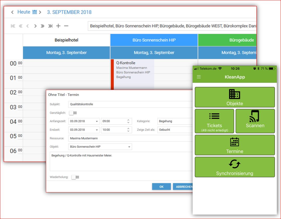Jump to first resource page
The image size is (281, 219).
(13, 26)
